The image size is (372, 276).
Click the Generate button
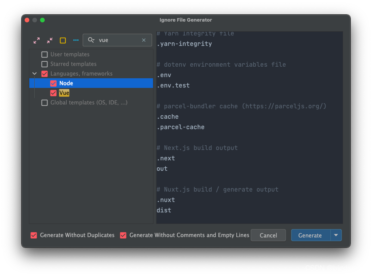tap(310, 235)
